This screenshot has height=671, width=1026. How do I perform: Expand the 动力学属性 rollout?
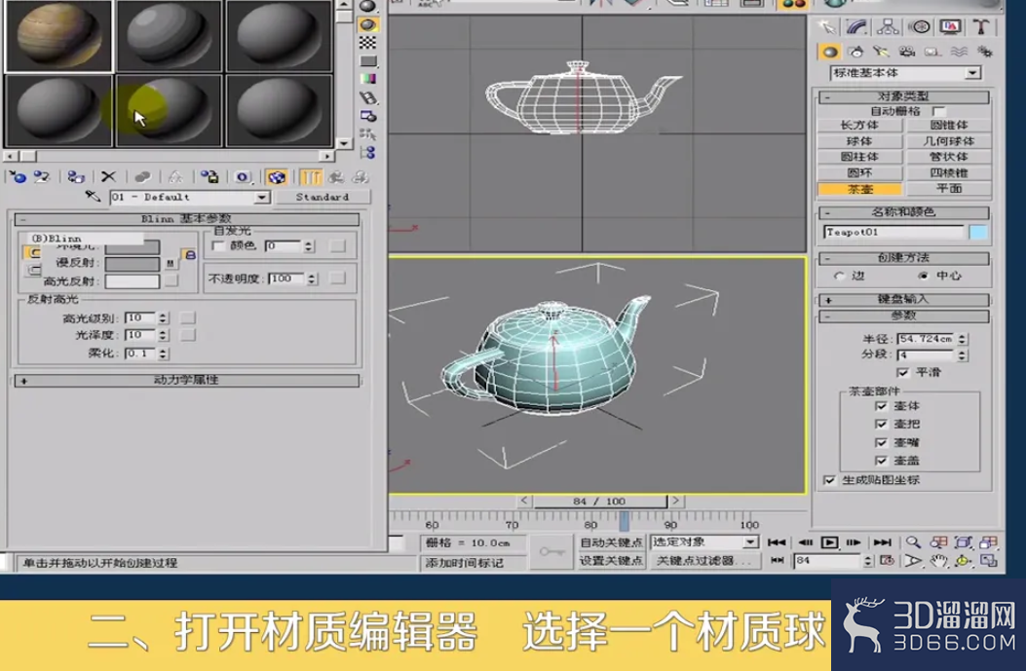coord(187,380)
